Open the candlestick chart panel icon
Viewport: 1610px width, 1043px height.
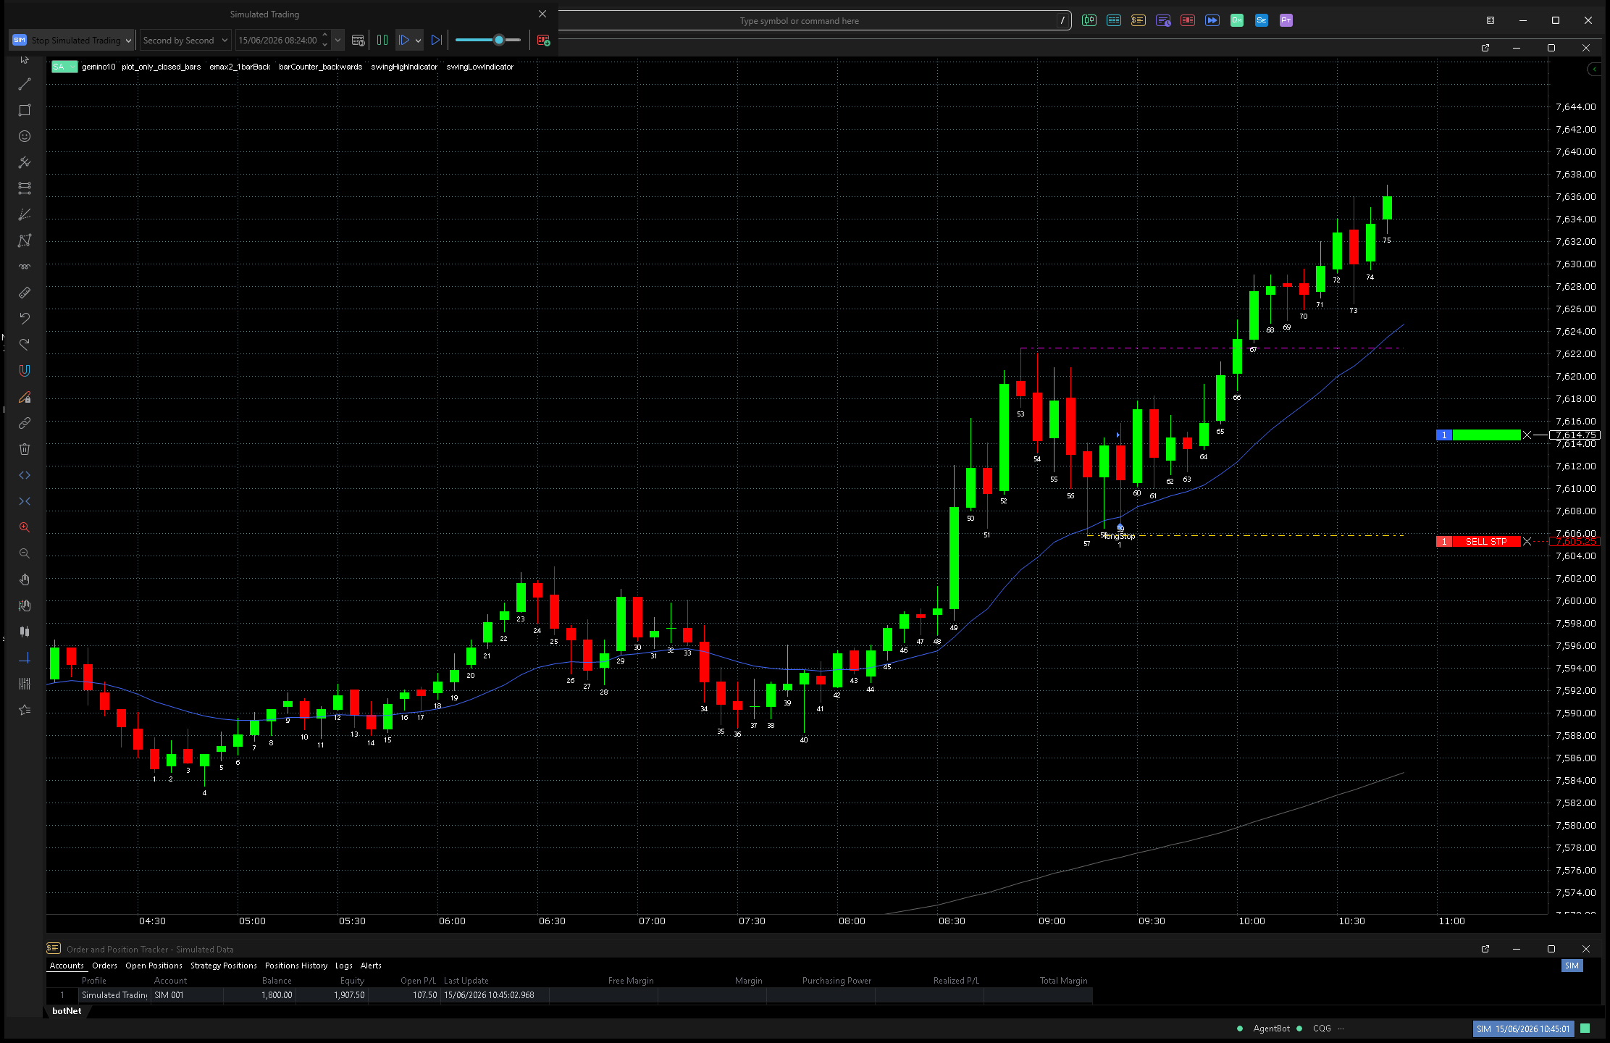click(1089, 20)
